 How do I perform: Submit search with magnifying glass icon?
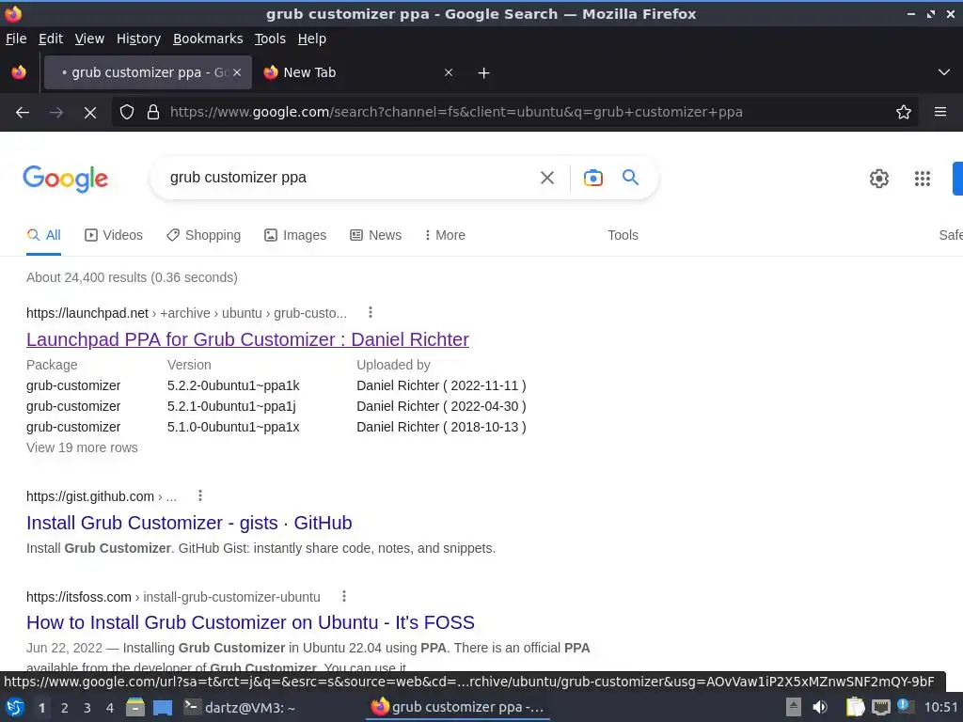point(631,178)
